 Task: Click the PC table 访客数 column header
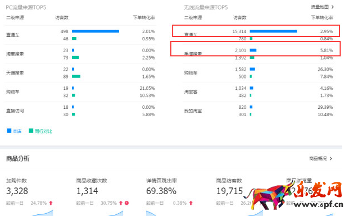coord(62,17)
